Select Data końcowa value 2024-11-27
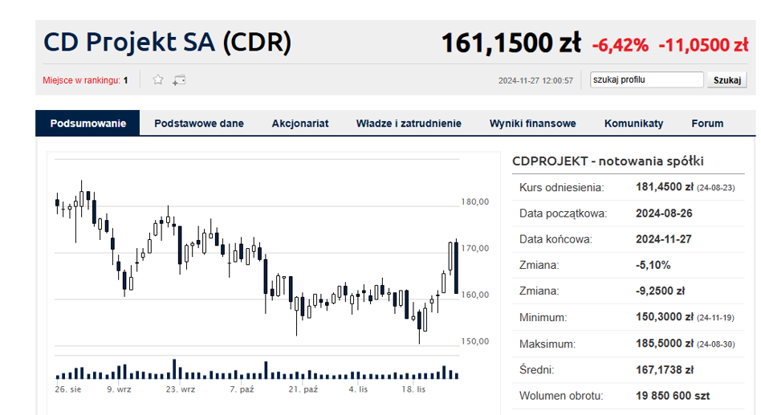Screen dimensions: 761x415 pyautogui.click(x=663, y=239)
